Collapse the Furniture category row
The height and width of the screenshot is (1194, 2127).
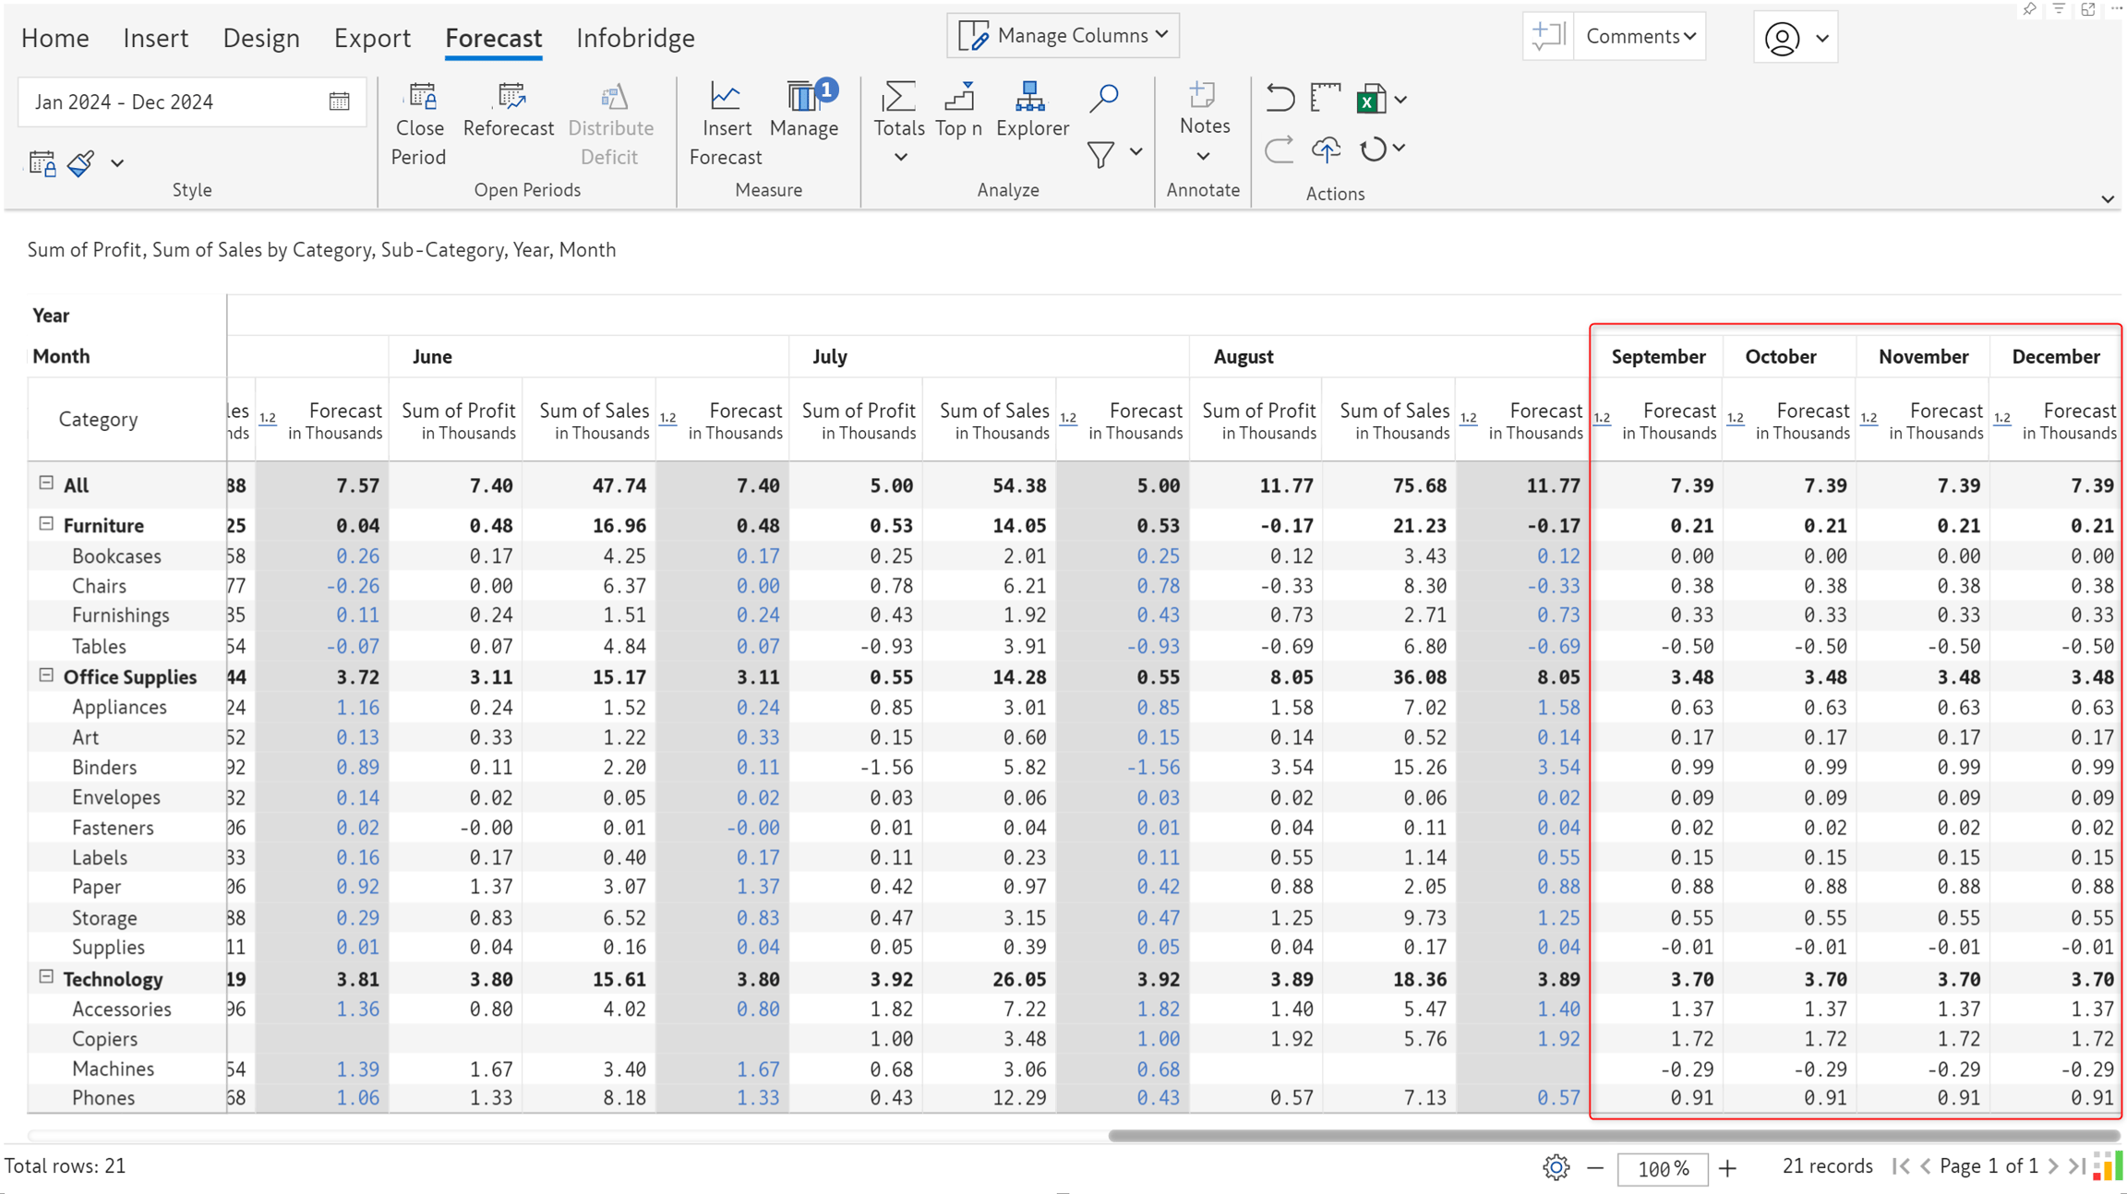[x=46, y=524]
